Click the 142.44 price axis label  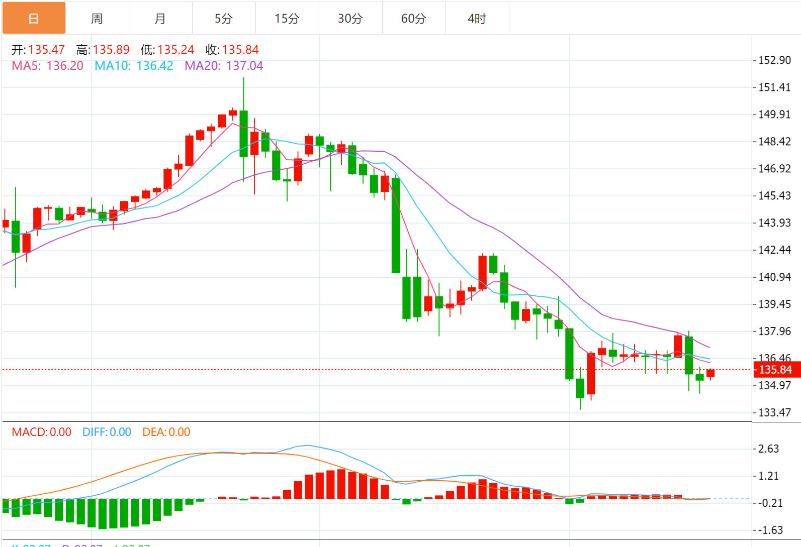[774, 250]
